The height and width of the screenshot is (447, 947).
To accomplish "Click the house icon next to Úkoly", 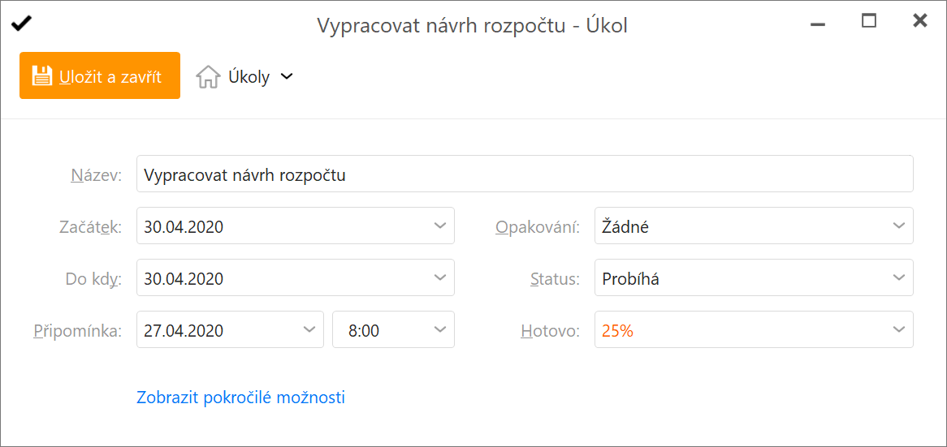I will (207, 77).
